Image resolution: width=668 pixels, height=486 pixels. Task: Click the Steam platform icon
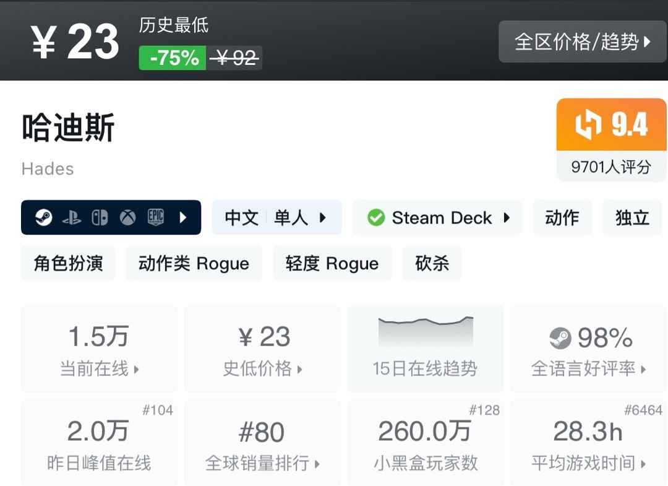point(43,218)
